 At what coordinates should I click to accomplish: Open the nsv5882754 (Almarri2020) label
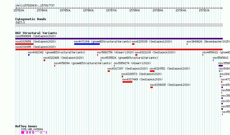click(x=116, y=52)
